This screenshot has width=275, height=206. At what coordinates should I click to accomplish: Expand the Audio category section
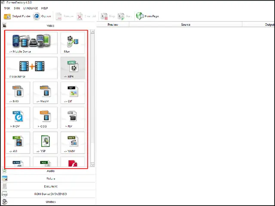click(x=49, y=171)
